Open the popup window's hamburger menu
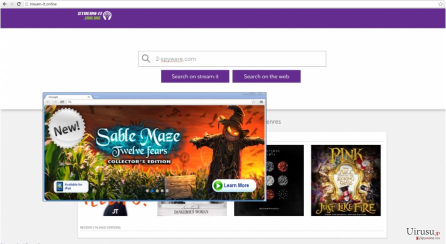 tap(261, 102)
